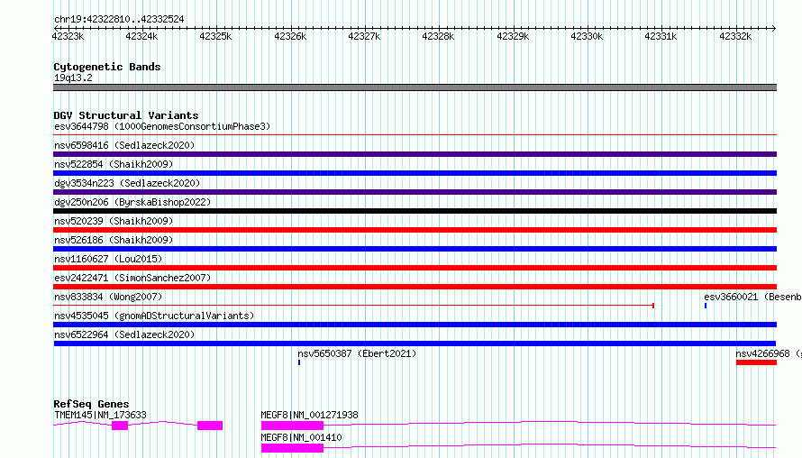Click the blue nsv4535045 variant bar

click(415, 325)
